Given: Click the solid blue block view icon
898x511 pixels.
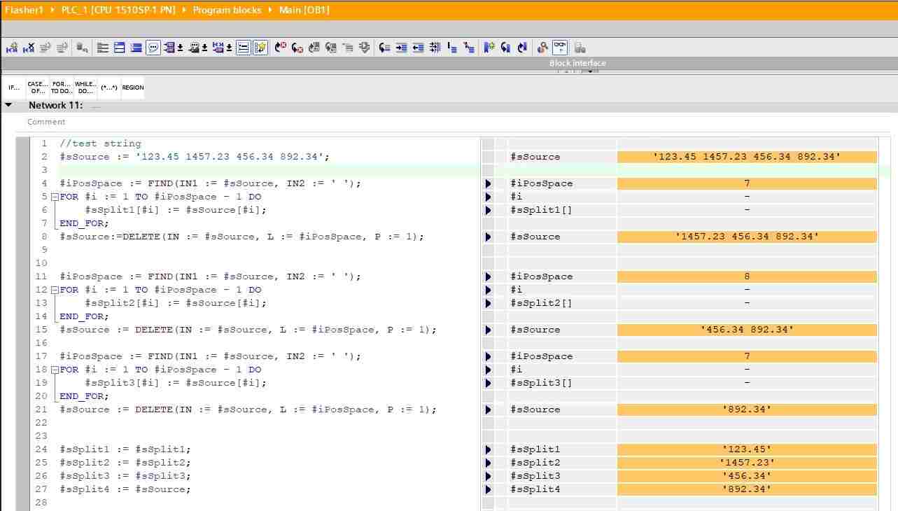Looking at the screenshot, I should point(136,48).
